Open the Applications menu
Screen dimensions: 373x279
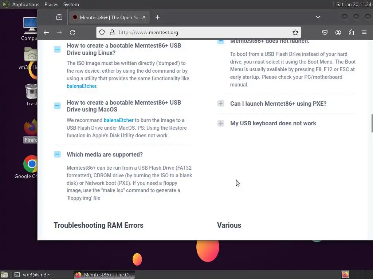(x=21, y=4)
